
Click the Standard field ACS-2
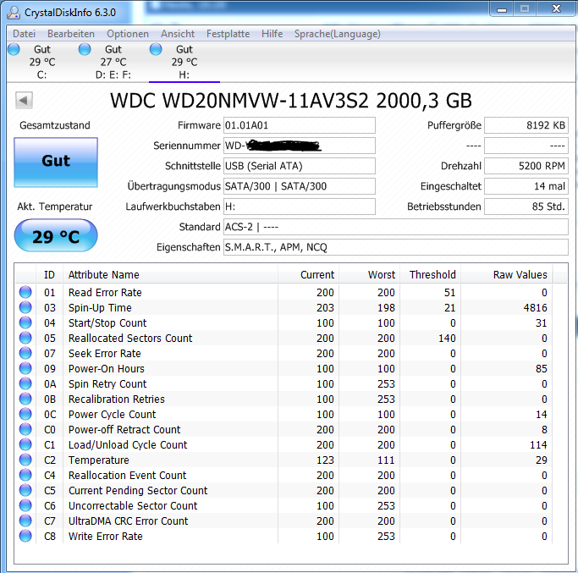click(x=396, y=227)
